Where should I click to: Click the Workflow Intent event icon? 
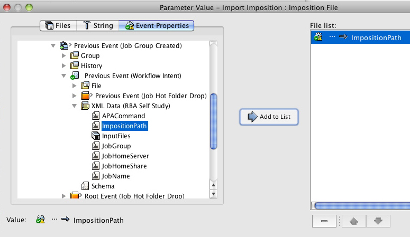75,75
